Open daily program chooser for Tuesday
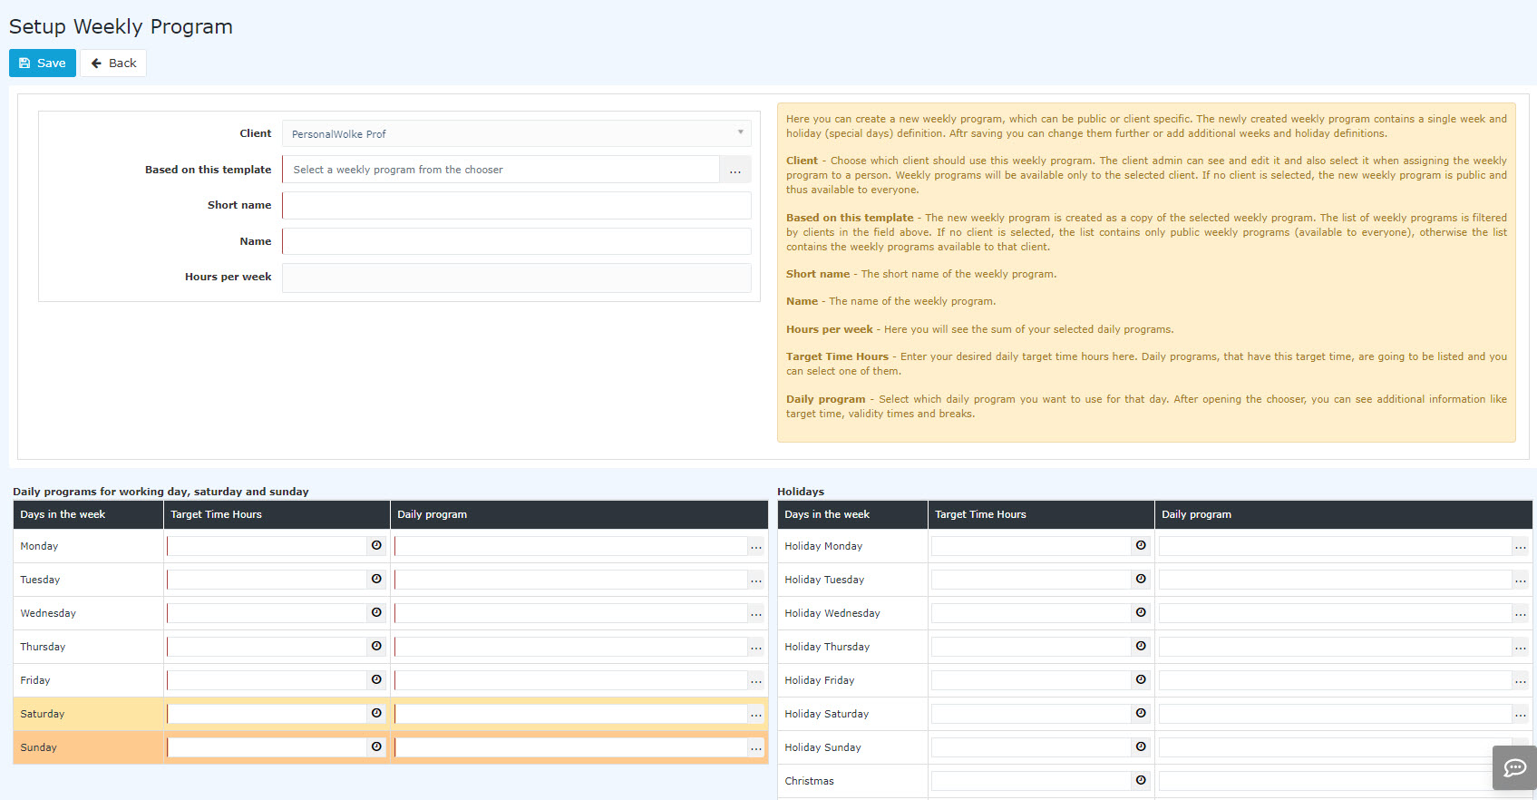This screenshot has height=800, width=1537. 756,580
